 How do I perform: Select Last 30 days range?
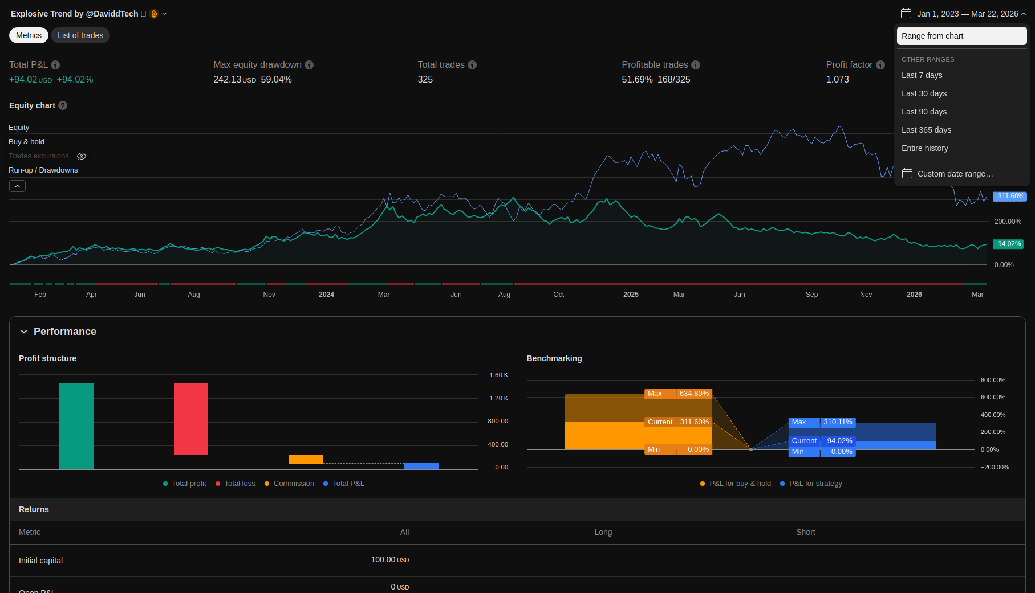(x=924, y=93)
